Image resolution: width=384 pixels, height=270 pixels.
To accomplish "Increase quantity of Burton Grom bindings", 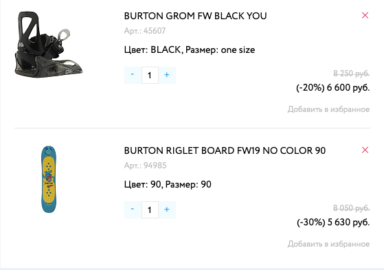I will 167,75.
